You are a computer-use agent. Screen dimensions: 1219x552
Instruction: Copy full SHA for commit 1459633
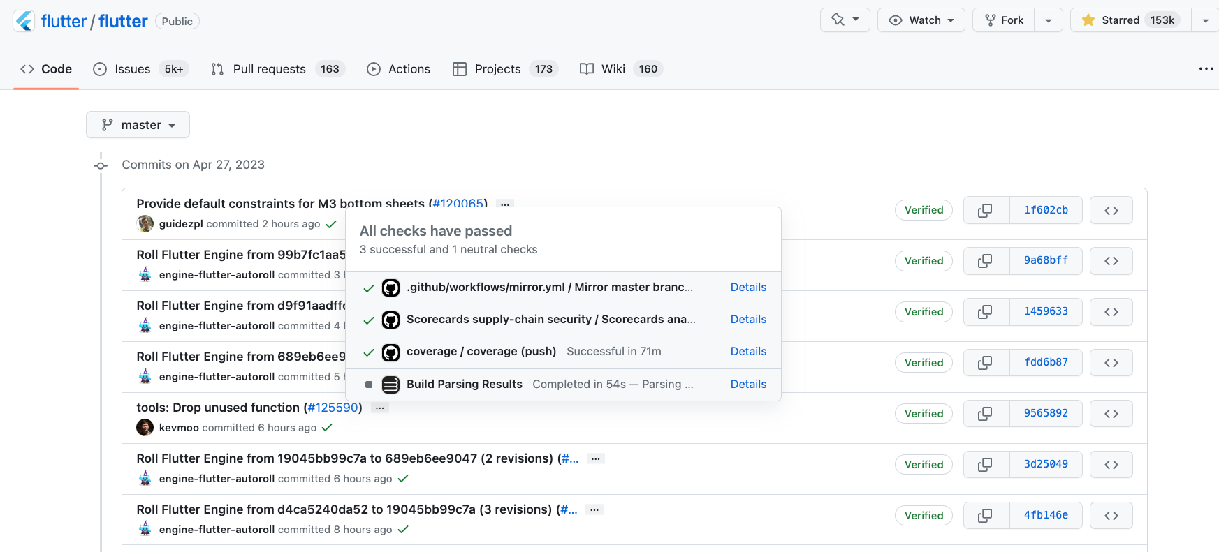pyautogui.click(x=986, y=312)
